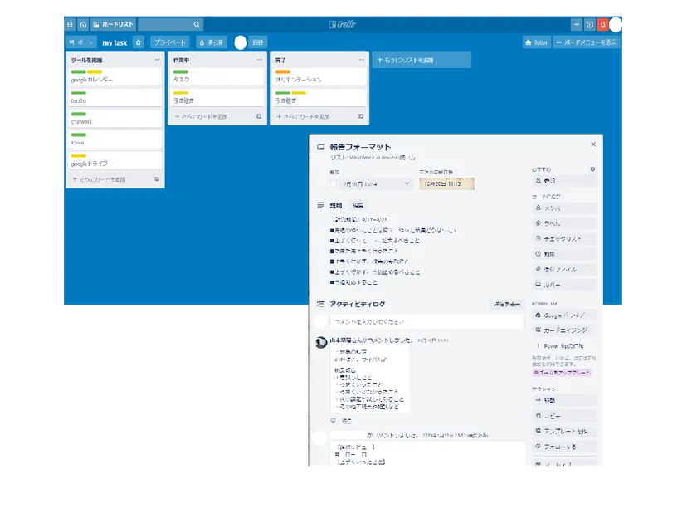Join card via suggested member button

[564, 181]
